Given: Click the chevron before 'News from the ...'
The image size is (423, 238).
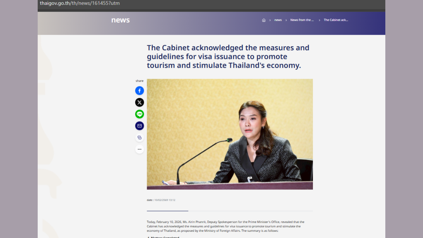Looking at the screenshot, I should pos(286,20).
